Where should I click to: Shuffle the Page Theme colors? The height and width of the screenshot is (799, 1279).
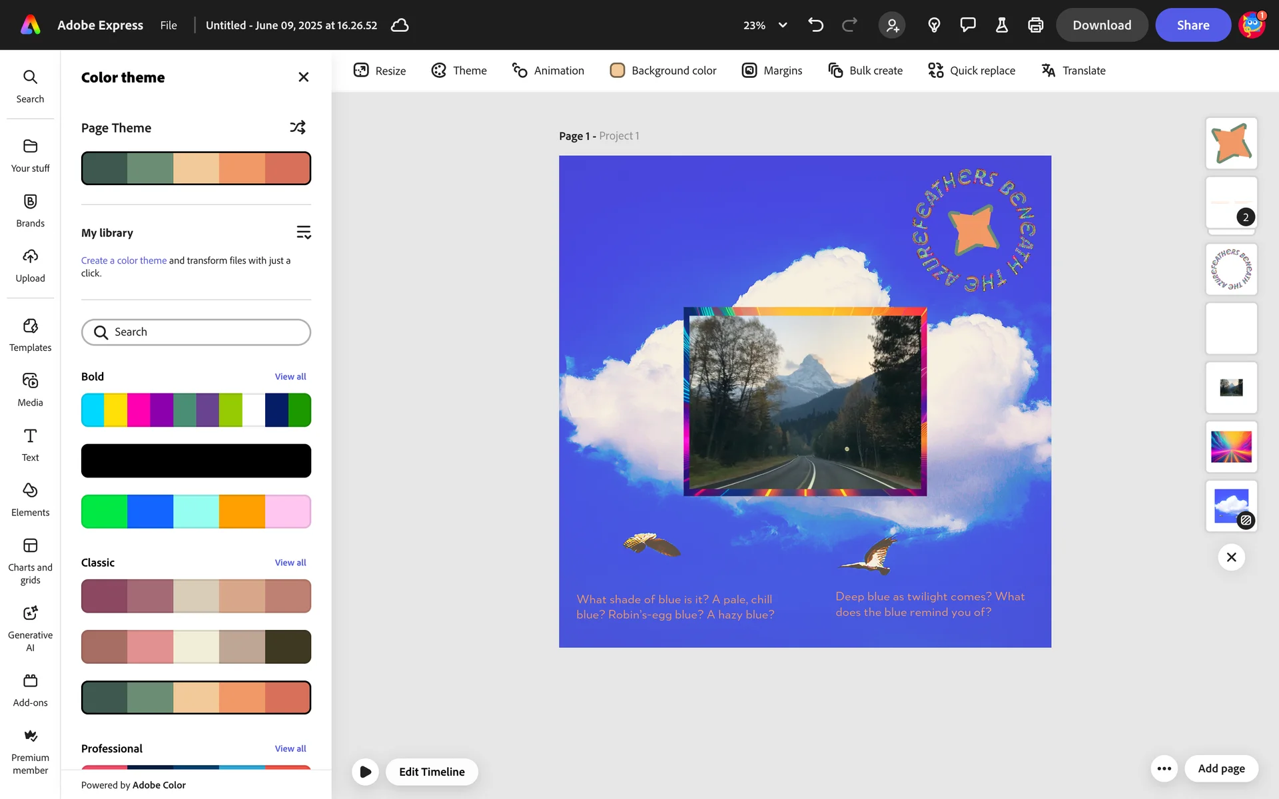pyautogui.click(x=297, y=127)
